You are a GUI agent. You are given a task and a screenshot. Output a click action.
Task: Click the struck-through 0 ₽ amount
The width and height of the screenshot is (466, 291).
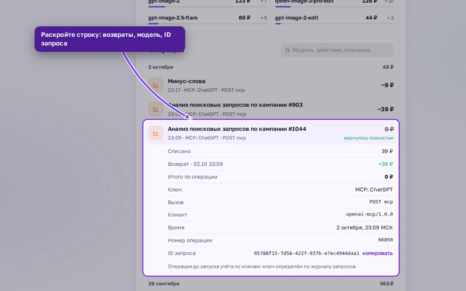[x=389, y=129]
